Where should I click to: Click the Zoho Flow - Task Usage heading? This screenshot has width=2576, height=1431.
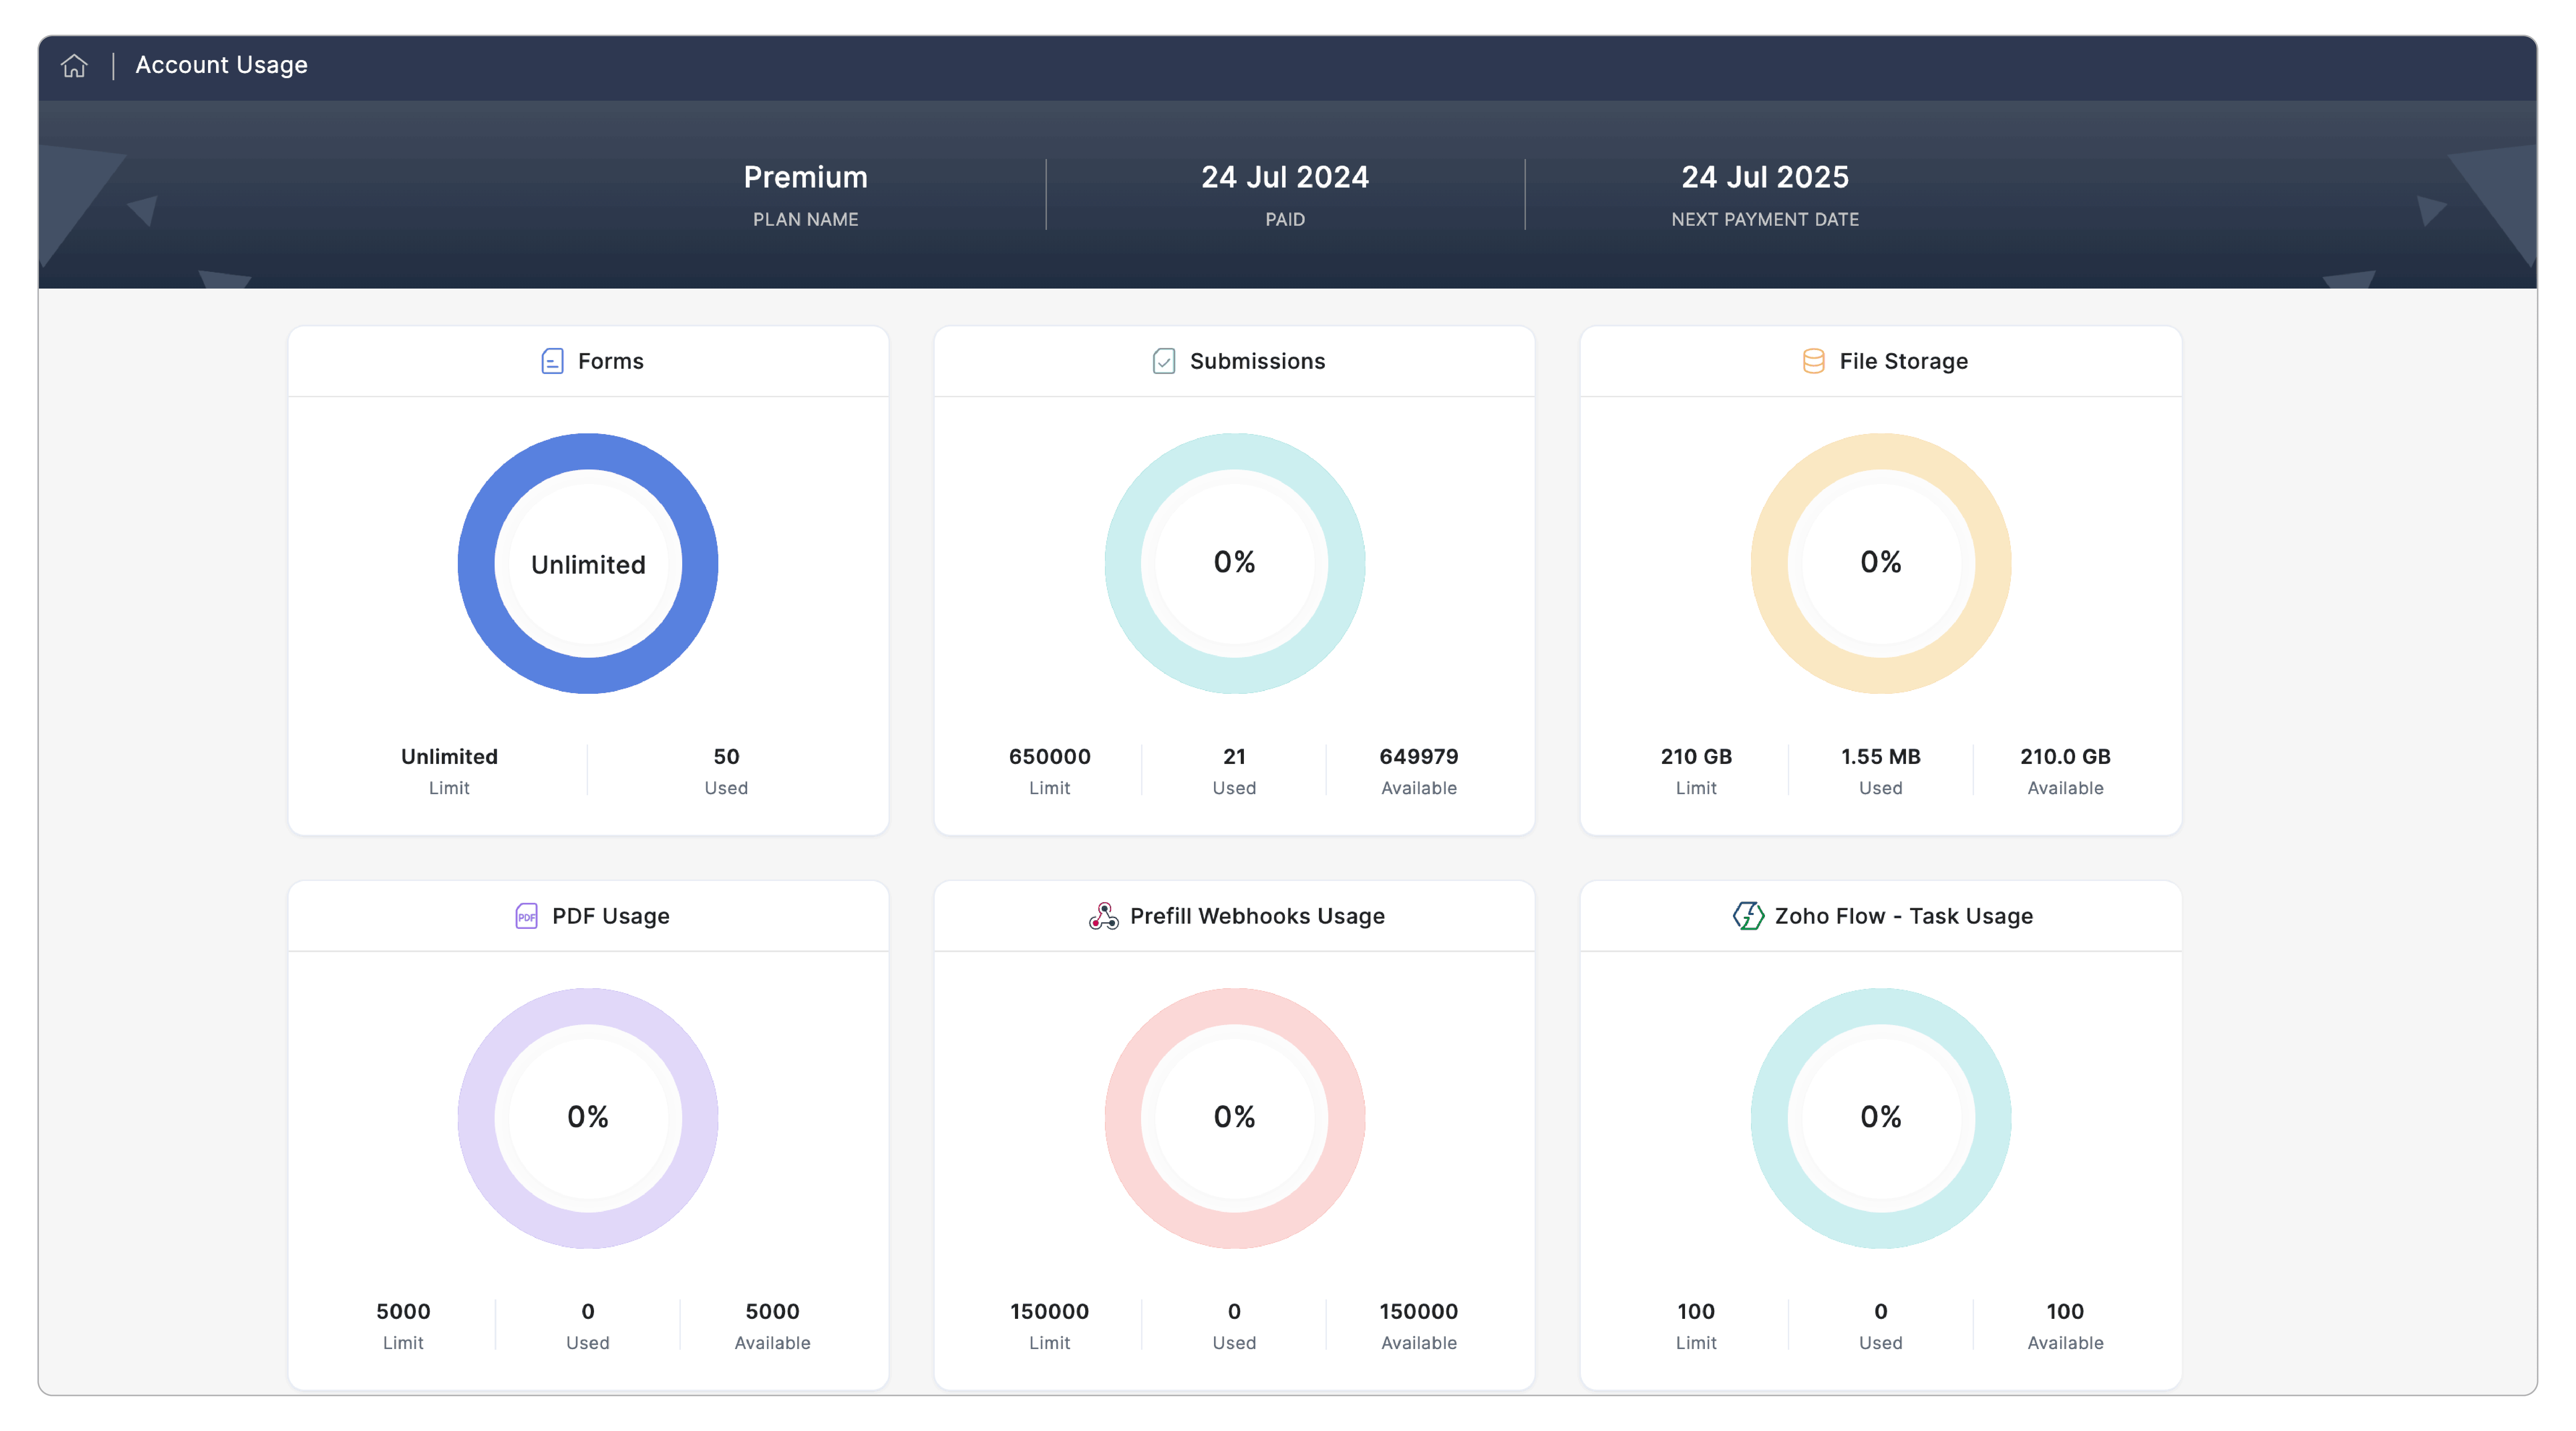1903,916
